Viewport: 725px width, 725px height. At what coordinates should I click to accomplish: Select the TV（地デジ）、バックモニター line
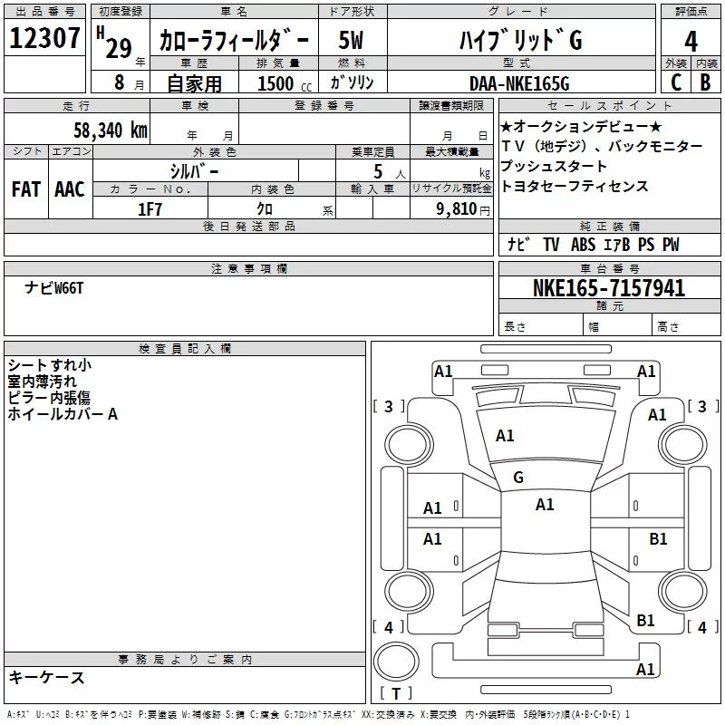(602, 146)
